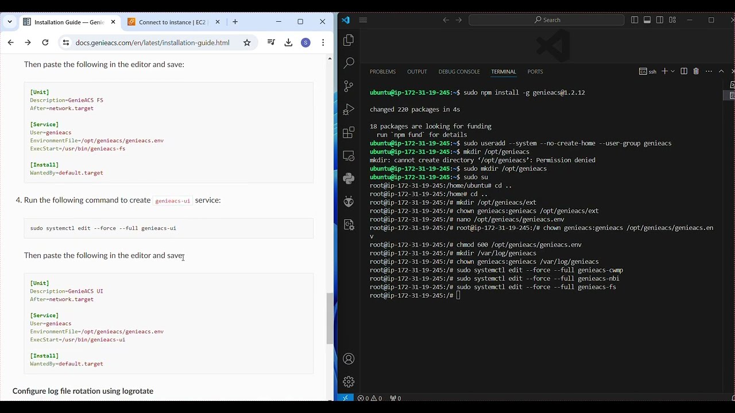Open the Run and Debug view
The image size is (735, 413).
349,110
